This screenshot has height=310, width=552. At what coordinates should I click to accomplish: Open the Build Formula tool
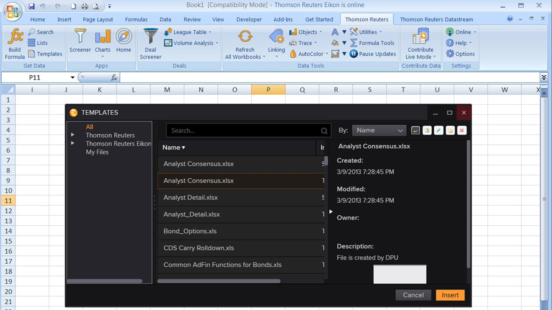(x=15, y=44)
